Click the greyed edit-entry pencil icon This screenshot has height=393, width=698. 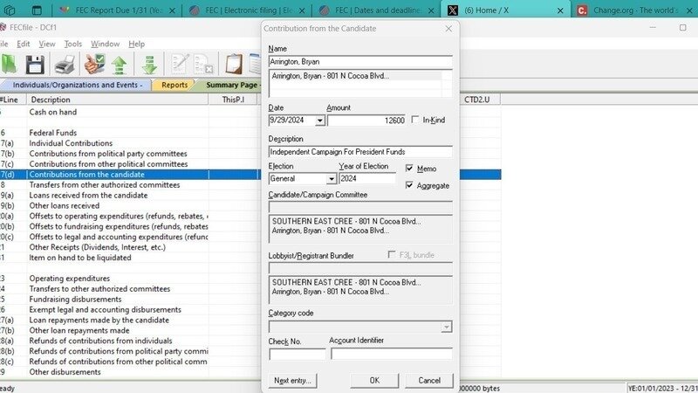[180, 64]
